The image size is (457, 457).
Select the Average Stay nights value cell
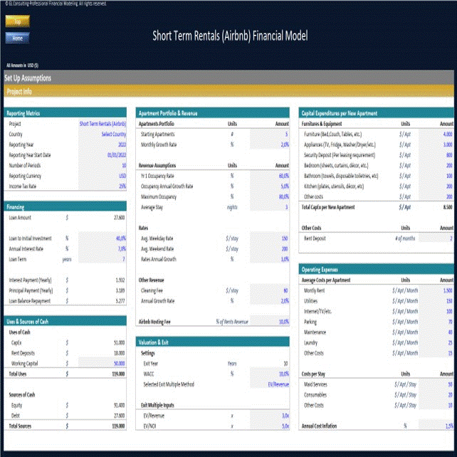[270, 207]
